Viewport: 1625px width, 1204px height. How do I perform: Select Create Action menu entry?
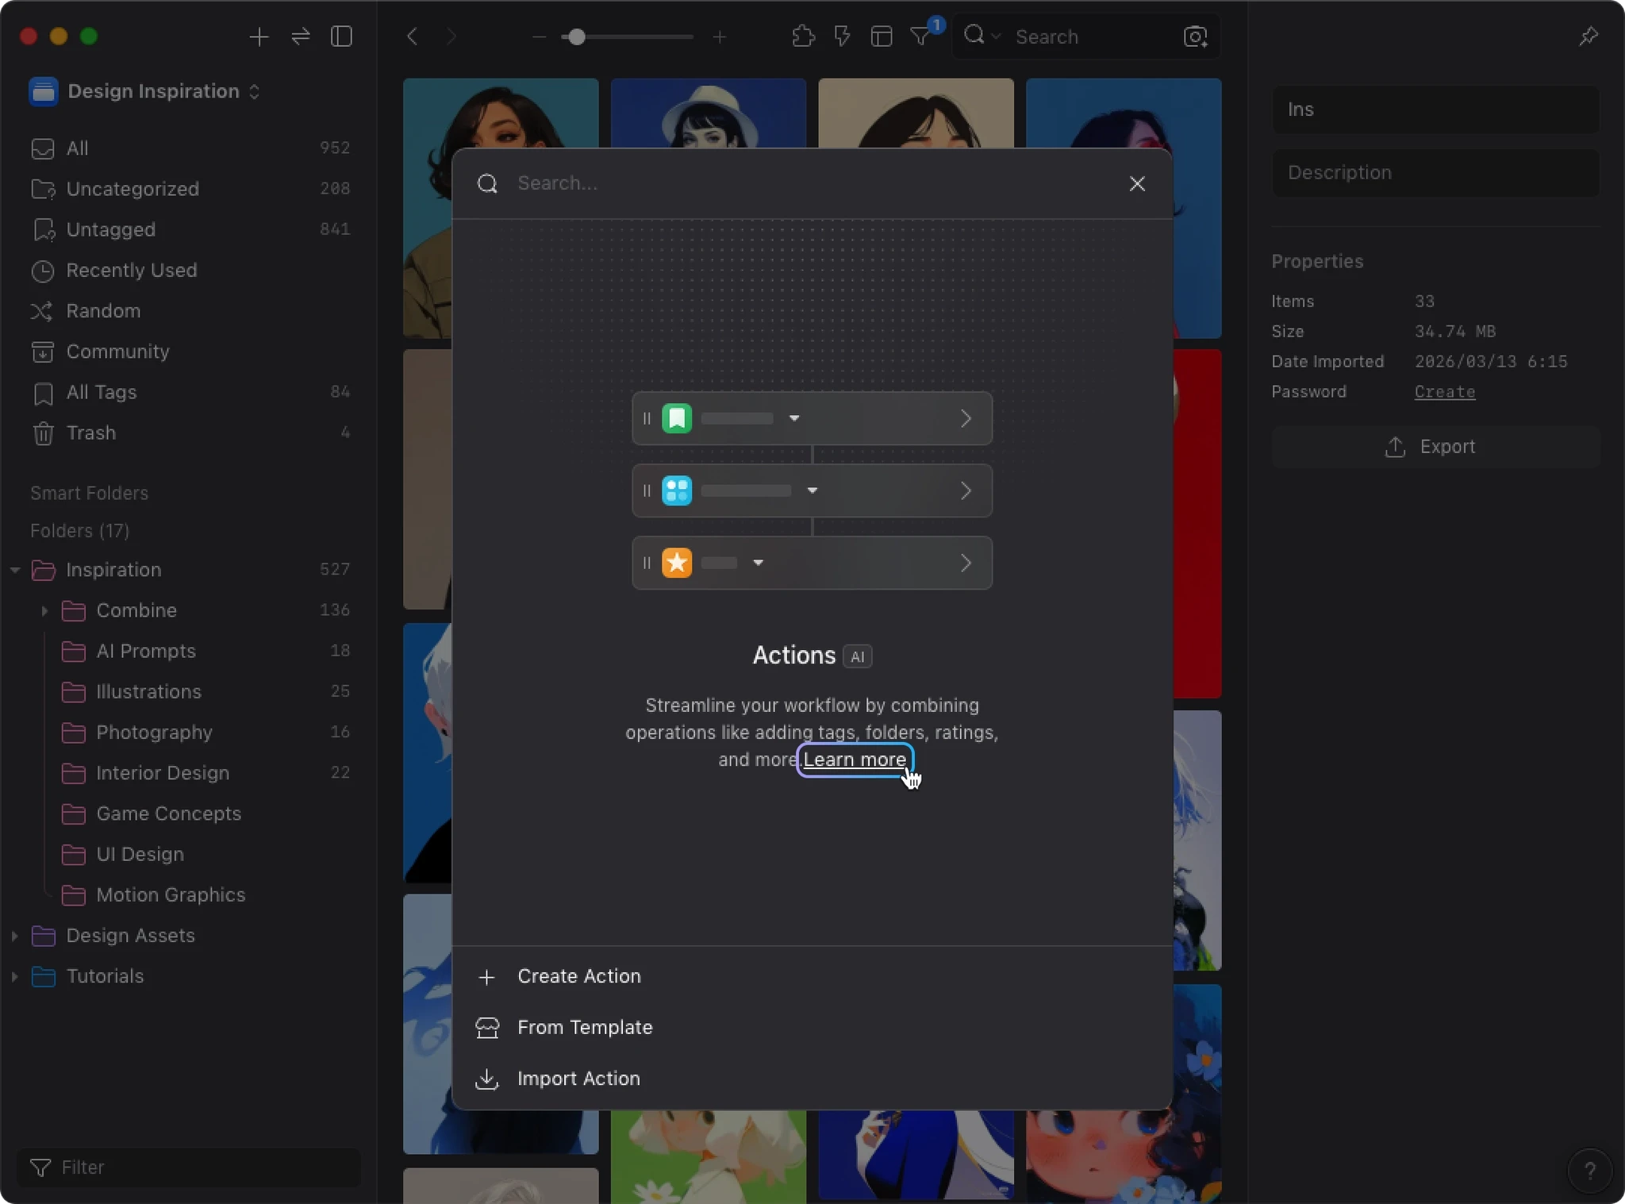click(x=578, y=976)
